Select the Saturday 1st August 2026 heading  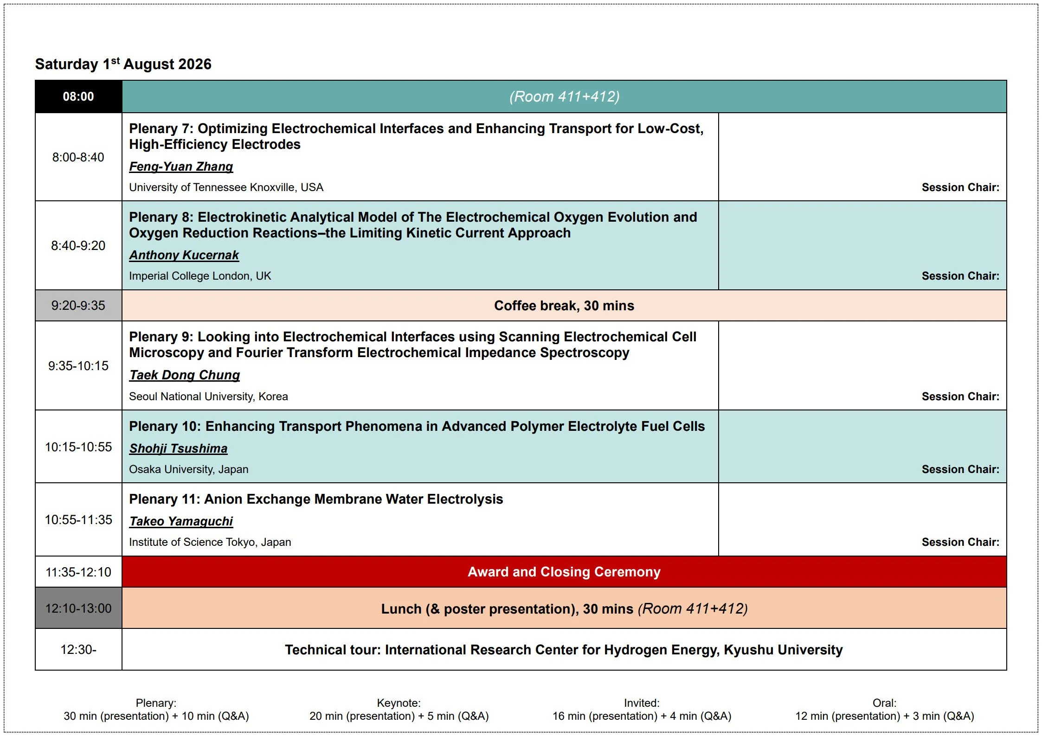tap(123, 64)
